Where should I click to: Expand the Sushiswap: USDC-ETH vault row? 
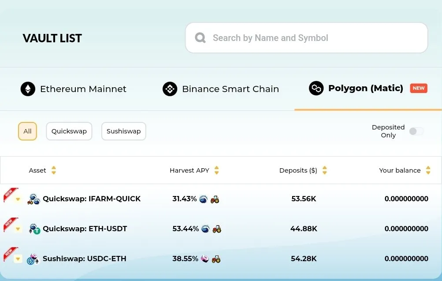18,259
